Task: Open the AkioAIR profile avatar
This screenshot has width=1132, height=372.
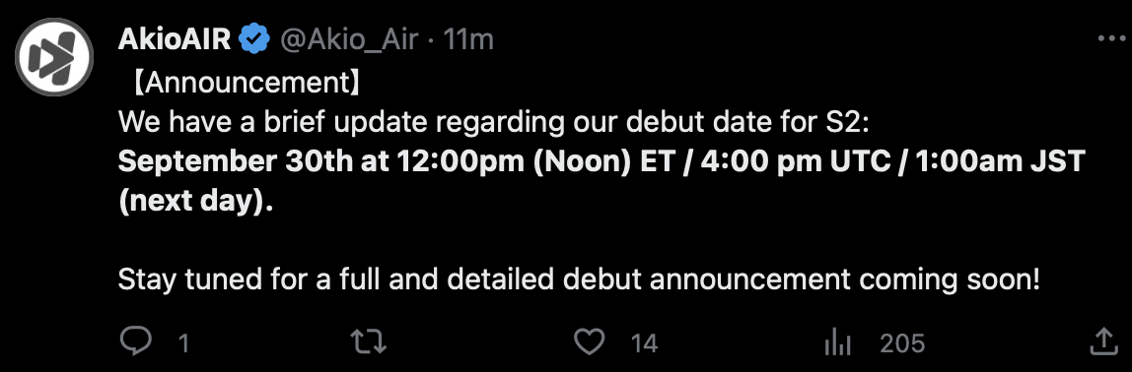Action: (x=55, y=57)
